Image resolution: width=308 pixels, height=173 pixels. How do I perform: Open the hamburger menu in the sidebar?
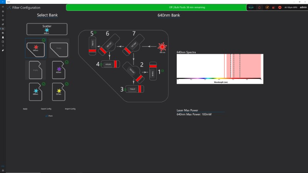click(x=3, y=7)
